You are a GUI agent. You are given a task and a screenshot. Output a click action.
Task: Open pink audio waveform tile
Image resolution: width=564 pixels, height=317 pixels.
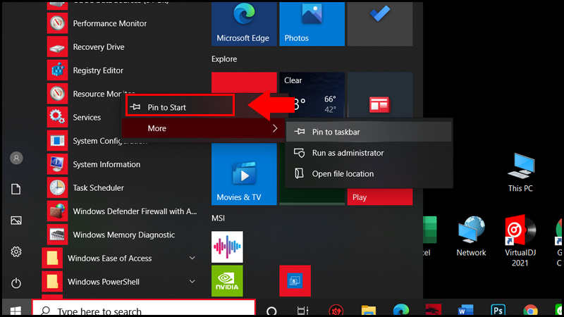pyautogui.click(x=227, y=247)
